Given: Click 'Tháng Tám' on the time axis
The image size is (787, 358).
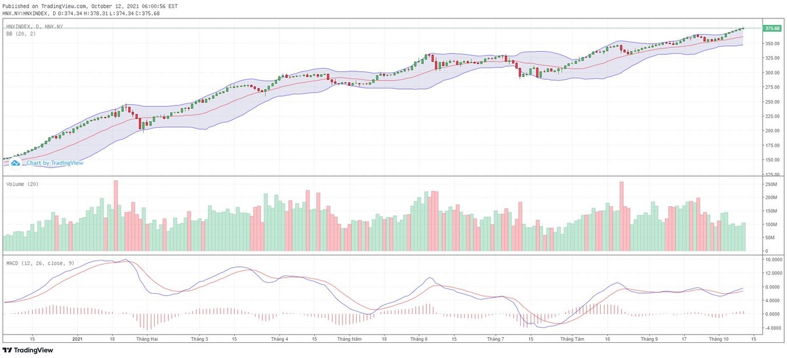Looking at the screenshot, I should pyautogui.click(x=571, y=339).
